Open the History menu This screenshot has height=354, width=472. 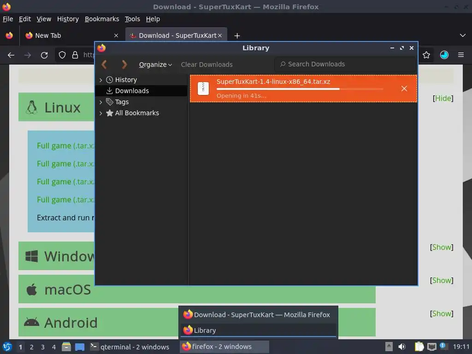coord(68,19)
